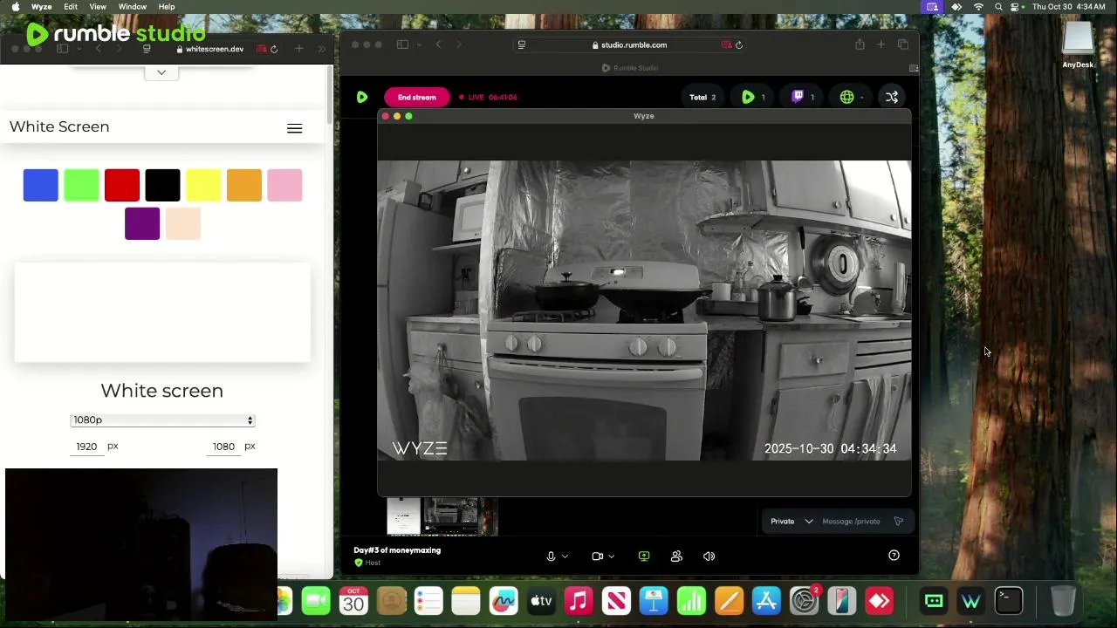Viewport: 1117px width, 628px height.
Task: Open Terminal from the Dock
Action: pos(1009,601)
